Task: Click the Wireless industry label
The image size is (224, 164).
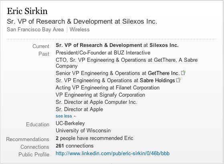Action: tap(80, 29)
